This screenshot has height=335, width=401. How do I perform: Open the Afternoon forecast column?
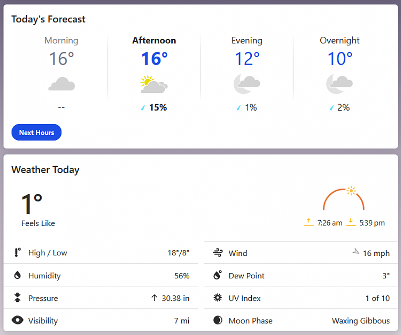point(154,74)
